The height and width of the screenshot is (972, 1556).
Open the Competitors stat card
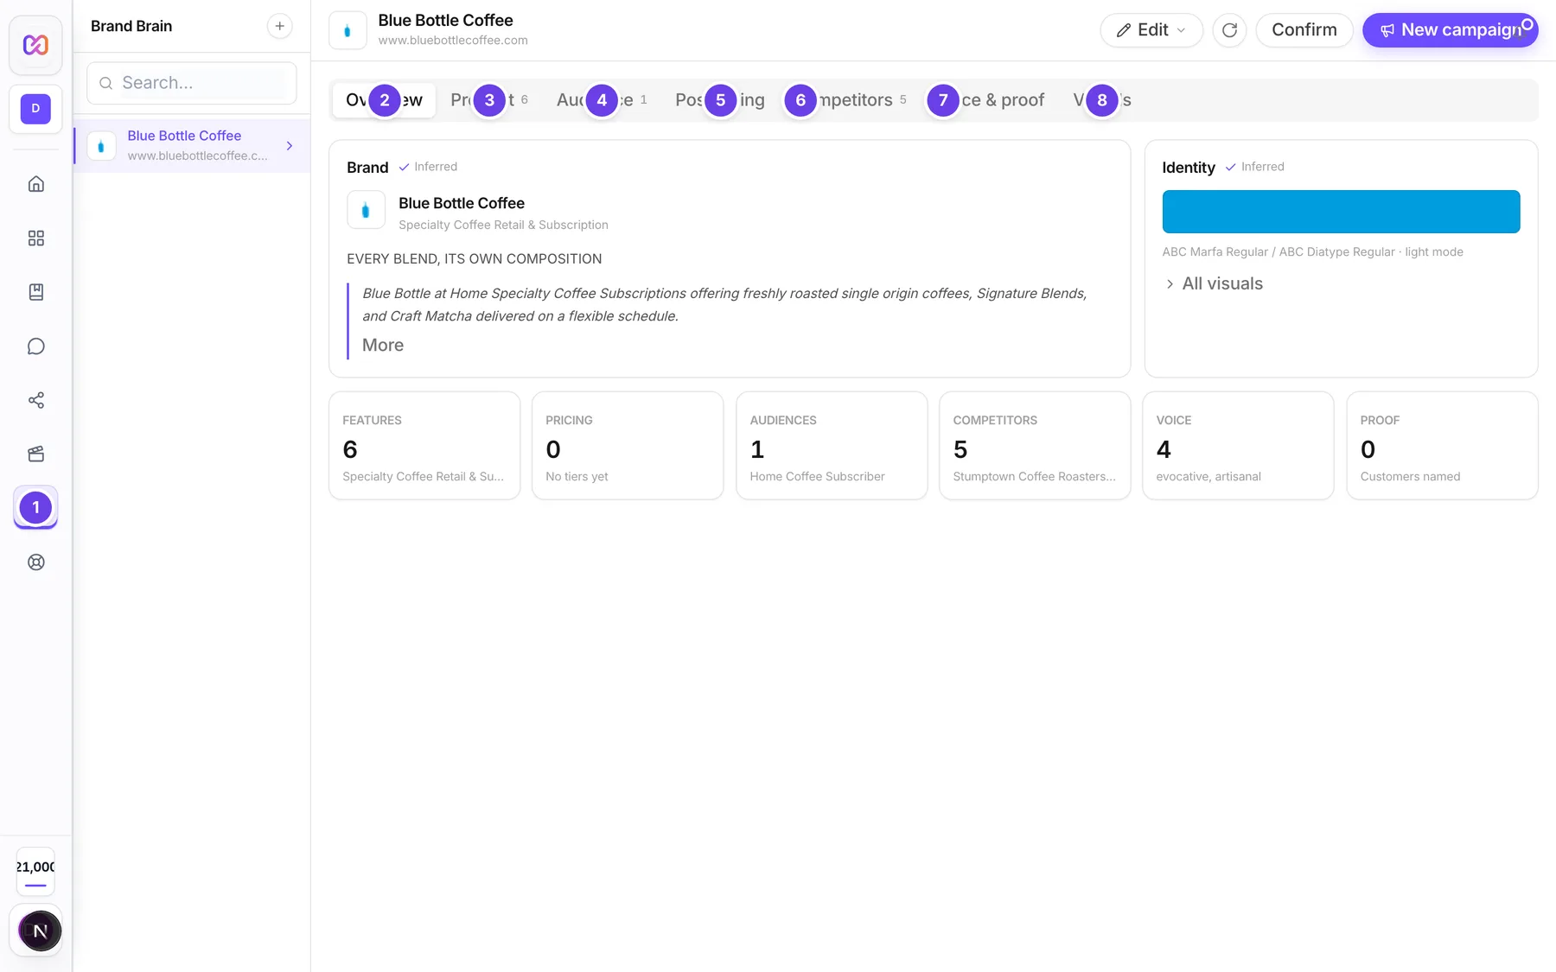click(1035, 446)
